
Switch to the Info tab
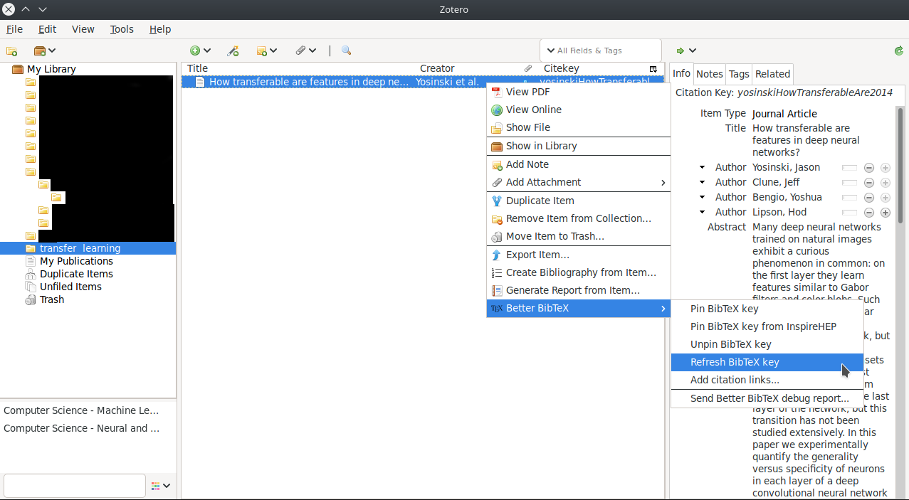coord(681,73)
